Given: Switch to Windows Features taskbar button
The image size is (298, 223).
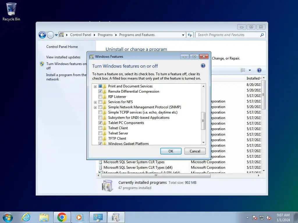Looking at the screenshot, I should coord(116,217).
